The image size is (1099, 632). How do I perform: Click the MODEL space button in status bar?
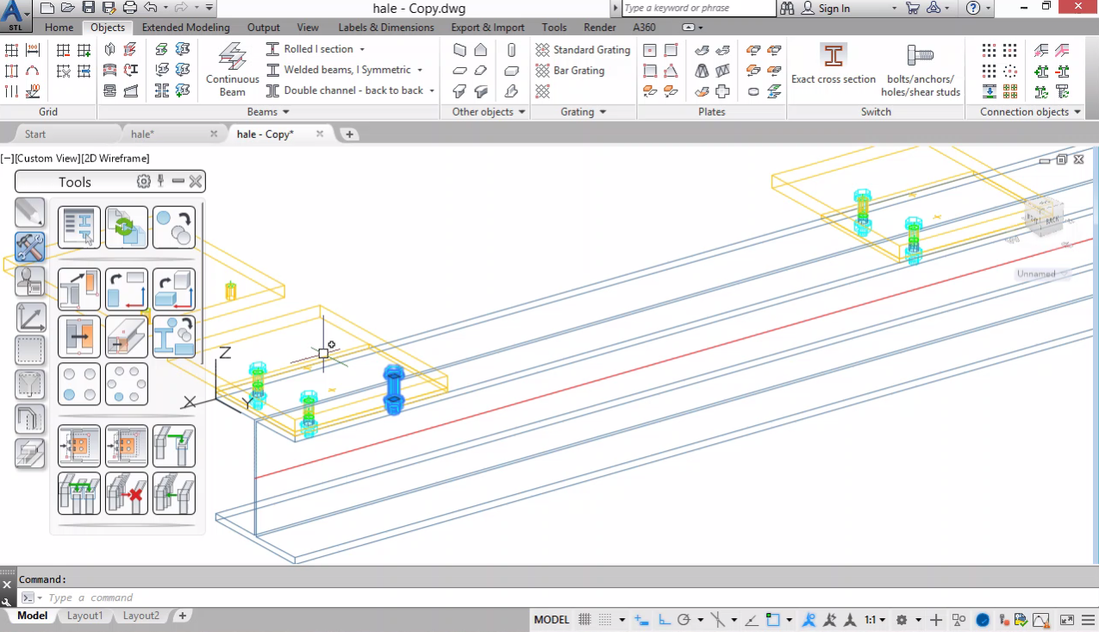pos(552,620)
